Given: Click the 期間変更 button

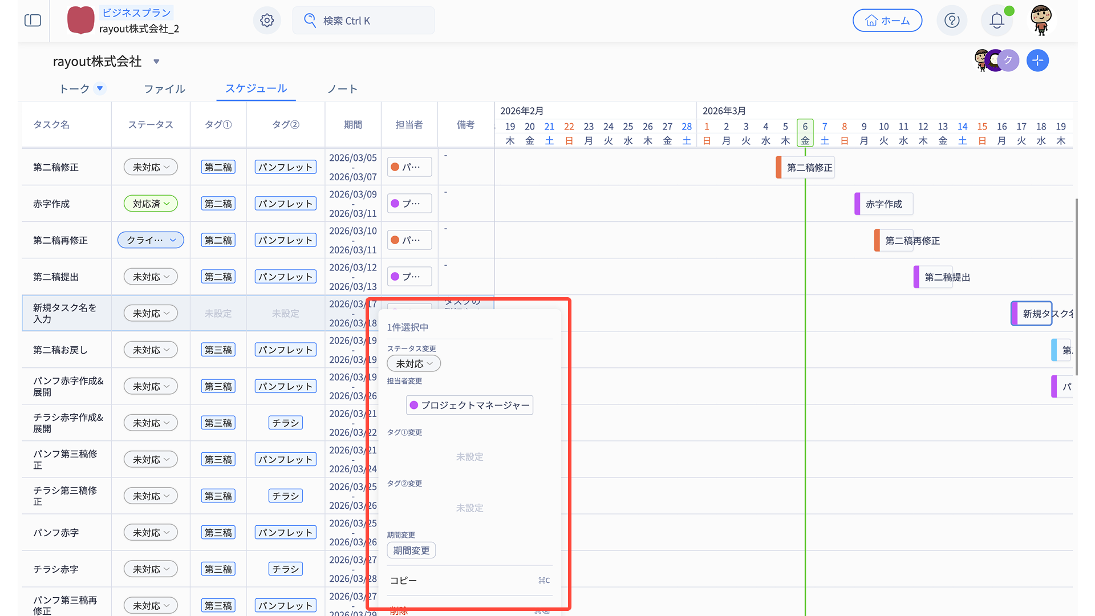Looking at the screenshot, I should point(411,550).
